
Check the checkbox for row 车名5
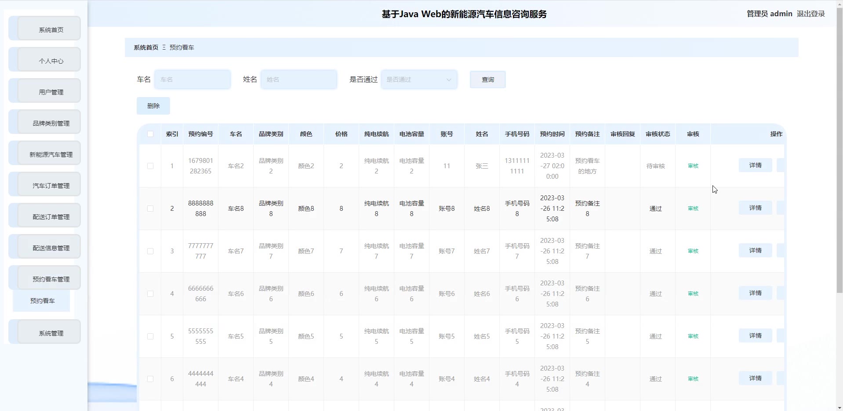150,336
